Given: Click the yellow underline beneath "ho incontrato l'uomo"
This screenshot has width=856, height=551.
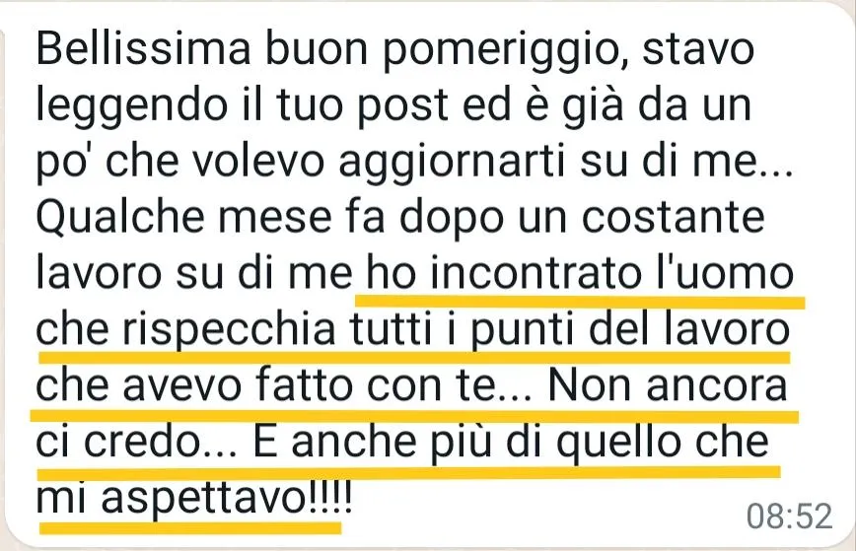Looking at the screenshot, I should [580, 302].
